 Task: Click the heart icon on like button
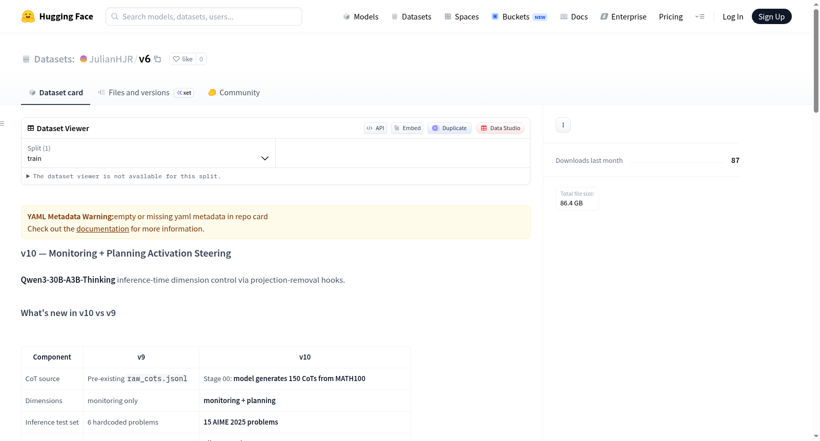[176, 59]
